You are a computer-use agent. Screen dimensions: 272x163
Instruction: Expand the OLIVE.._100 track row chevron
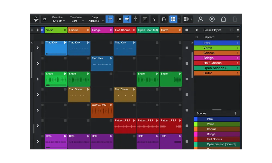38,110
